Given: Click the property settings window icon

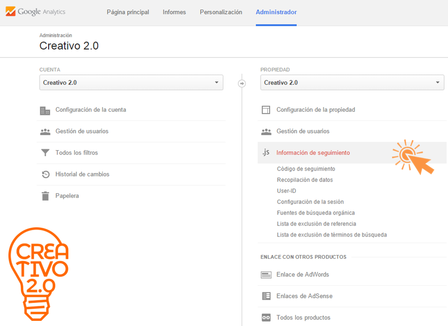Looking at the screenshot, I should [x=266, y=110].
